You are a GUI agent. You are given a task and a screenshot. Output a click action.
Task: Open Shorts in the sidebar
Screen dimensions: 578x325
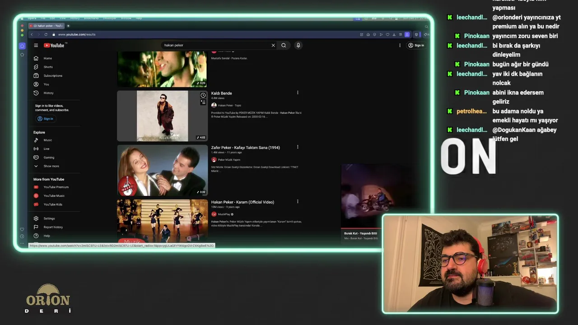(47, 67)
